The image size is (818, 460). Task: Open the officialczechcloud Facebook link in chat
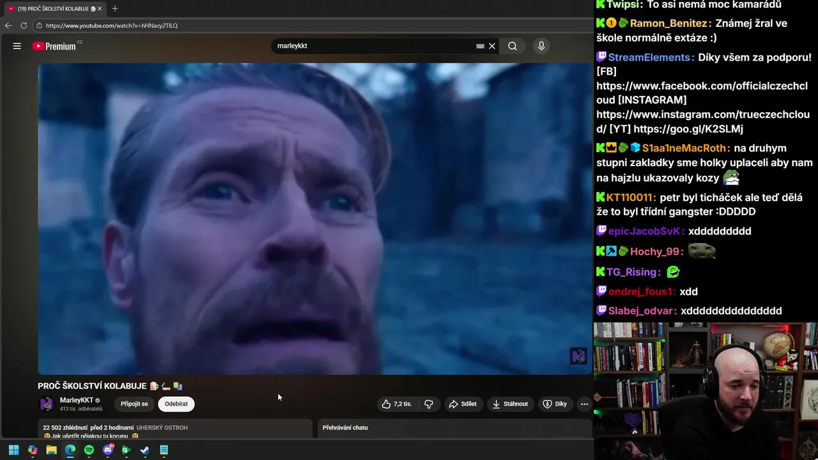[702, 93]
